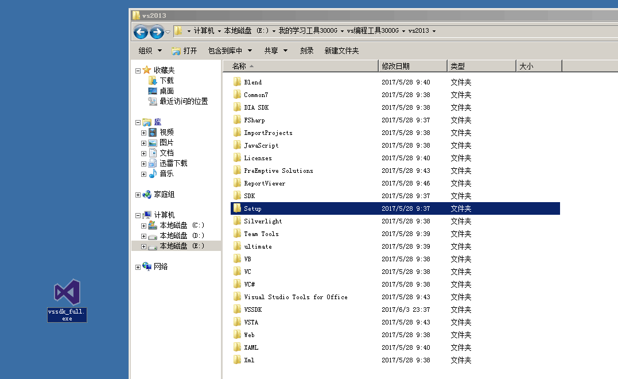618x379 pixels.
Task: Click the DIA SDK folder icon
Action: coord(237,107)
